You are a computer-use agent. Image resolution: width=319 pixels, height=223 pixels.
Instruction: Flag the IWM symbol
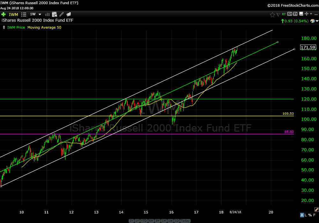pos(278,14)
